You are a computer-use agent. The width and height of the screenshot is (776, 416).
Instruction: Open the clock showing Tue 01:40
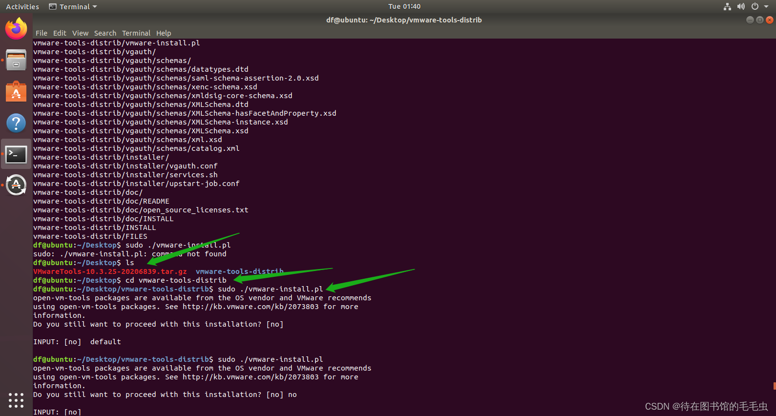click(404, 6)
